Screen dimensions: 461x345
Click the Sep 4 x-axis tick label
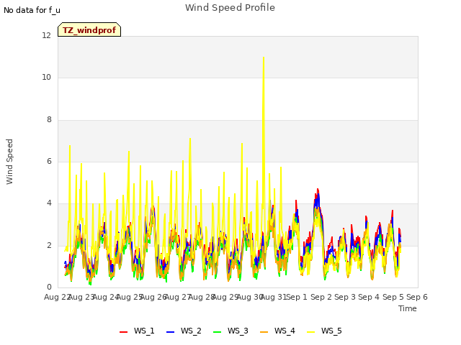point(369,297)
